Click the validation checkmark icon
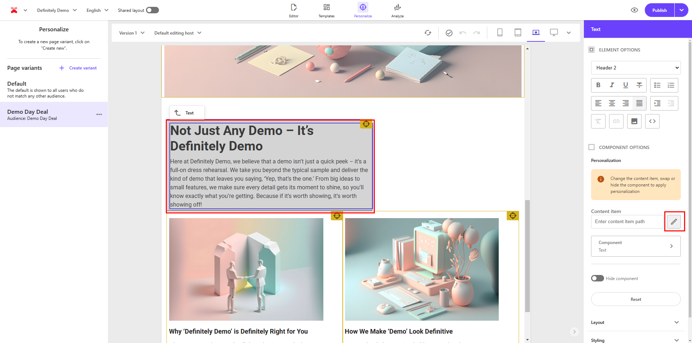This screenshot has height=343, width=692. tap(449, 33)
